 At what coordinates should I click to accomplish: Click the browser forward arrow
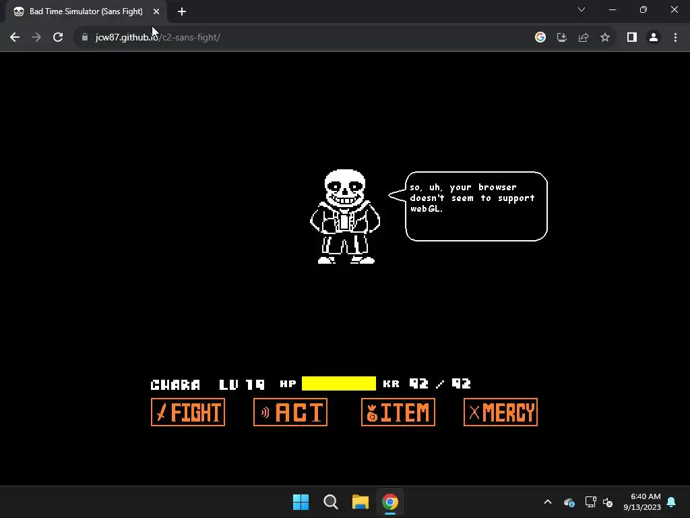tap(36, 38)
